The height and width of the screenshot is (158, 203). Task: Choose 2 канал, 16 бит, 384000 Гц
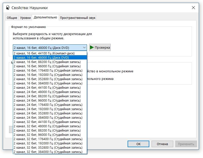[50, 83]
